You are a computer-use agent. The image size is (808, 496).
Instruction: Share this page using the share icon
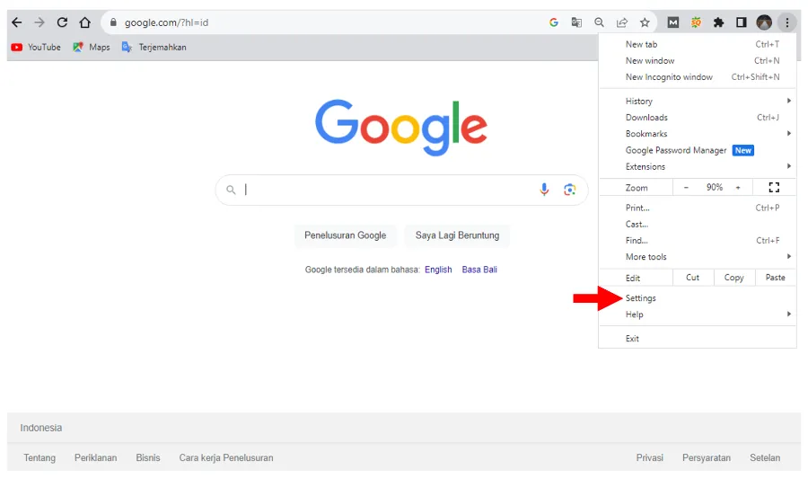coord(622,22)
